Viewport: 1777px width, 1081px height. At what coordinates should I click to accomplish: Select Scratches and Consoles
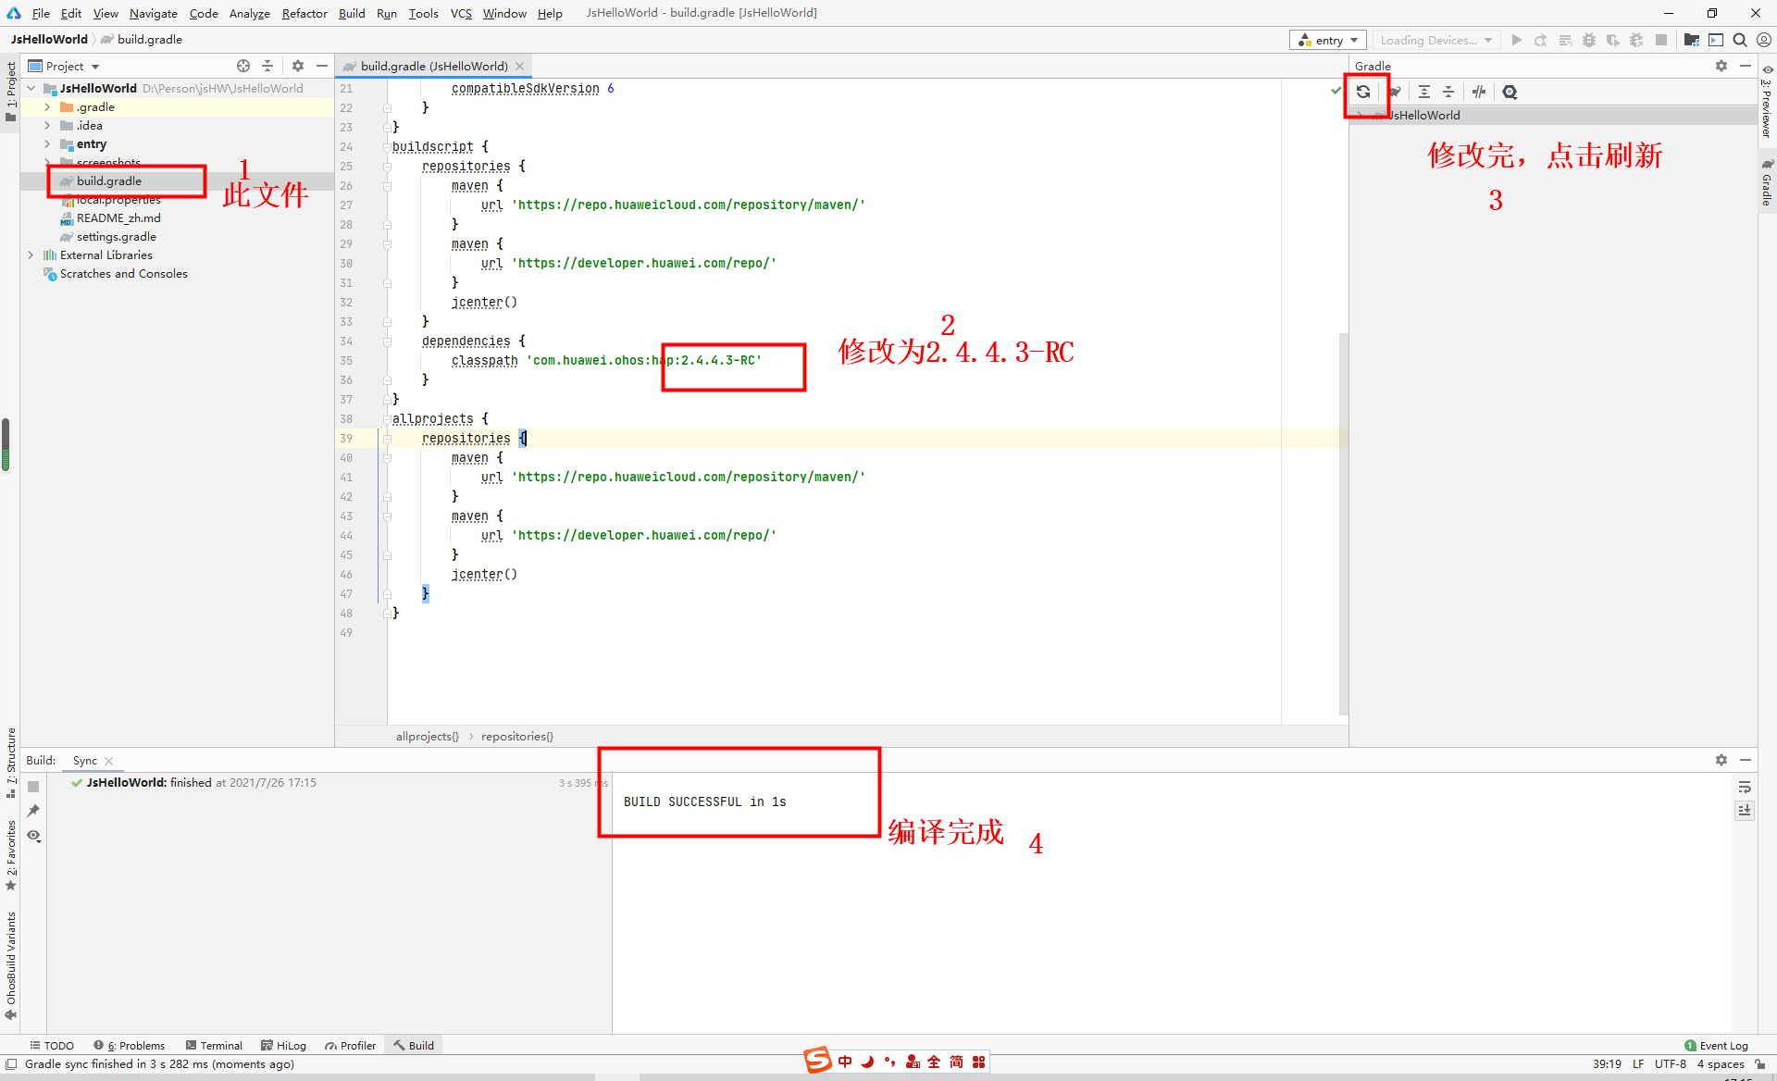click(x=123, y=273)
